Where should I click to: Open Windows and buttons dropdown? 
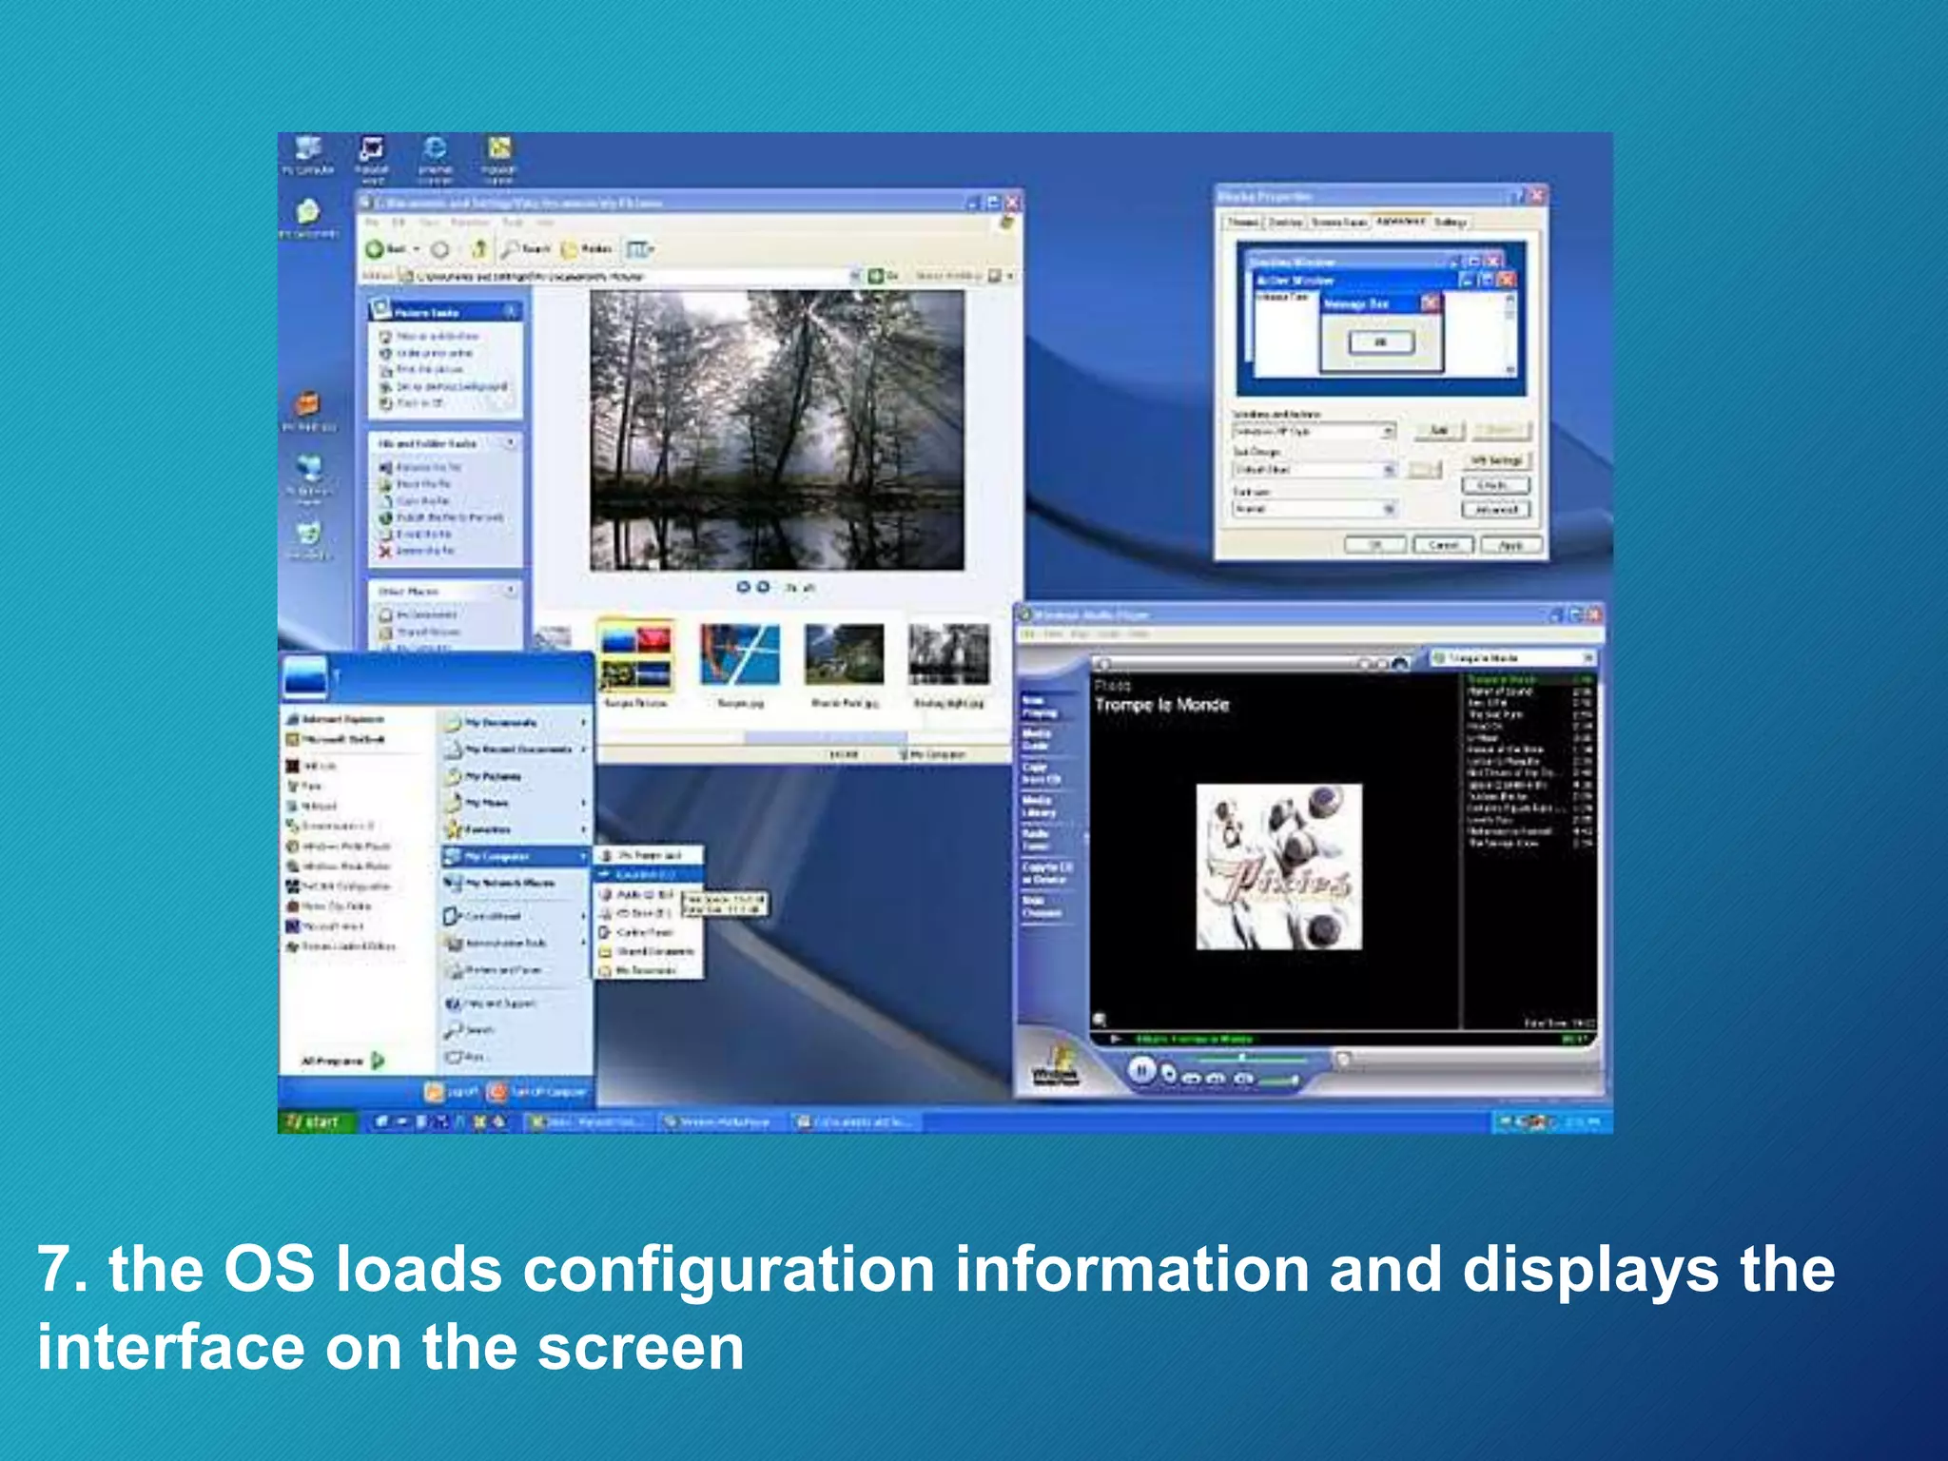click(1314, 431)
